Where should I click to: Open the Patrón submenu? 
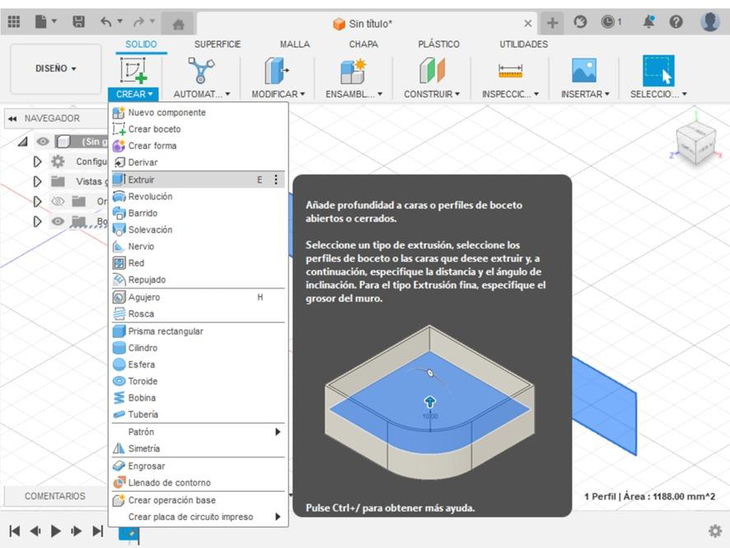tap(198, 432)
